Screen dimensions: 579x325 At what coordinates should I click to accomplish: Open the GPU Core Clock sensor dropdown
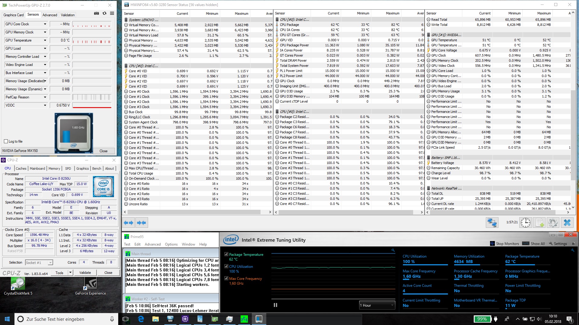click(x=45, y=24)
